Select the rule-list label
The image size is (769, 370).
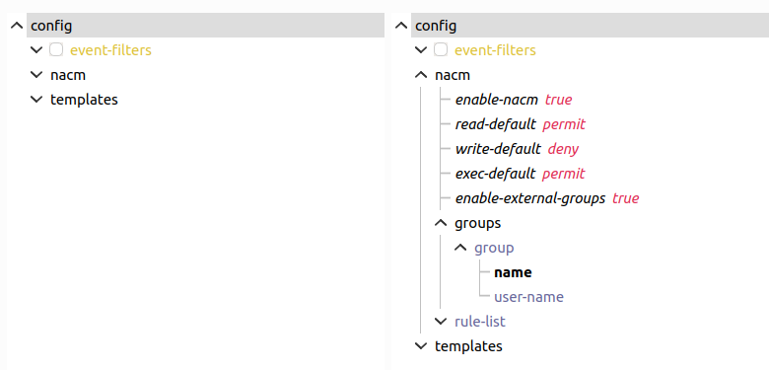pos(480,322)
